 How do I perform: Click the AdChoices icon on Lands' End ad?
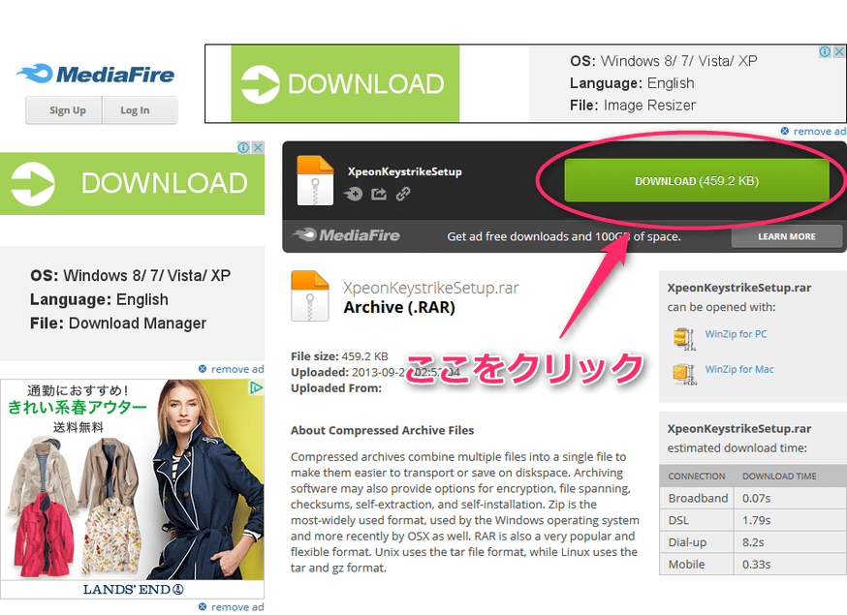[x=256, y=387]
